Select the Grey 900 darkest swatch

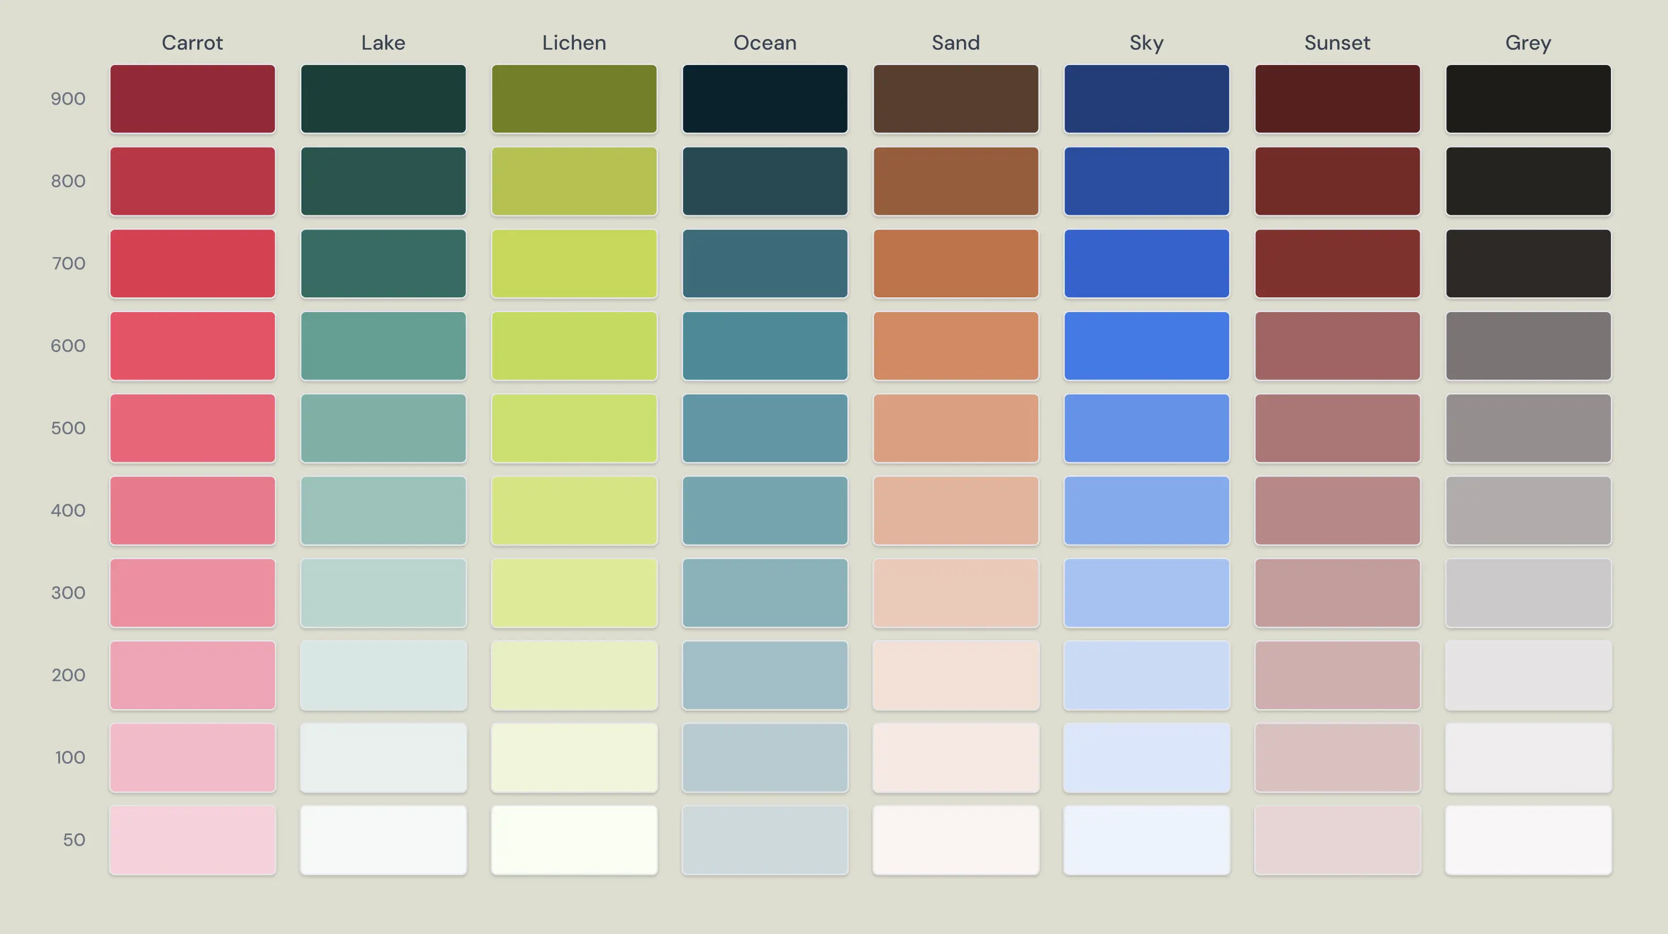[x=1528, y=98]
